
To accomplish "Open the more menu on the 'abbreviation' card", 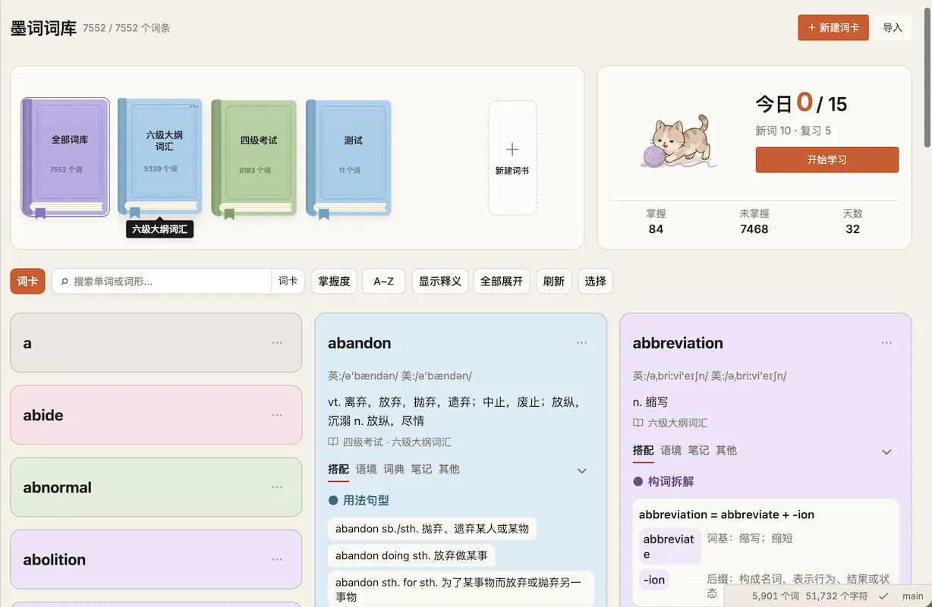I will (886, 343).
